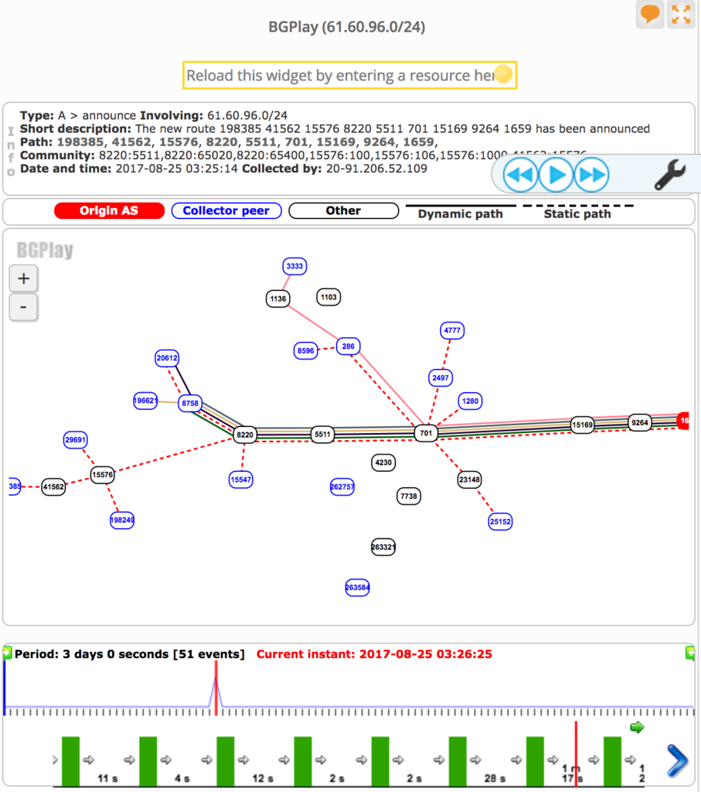Advance events with the blue chevron arrow

point(677,760)
